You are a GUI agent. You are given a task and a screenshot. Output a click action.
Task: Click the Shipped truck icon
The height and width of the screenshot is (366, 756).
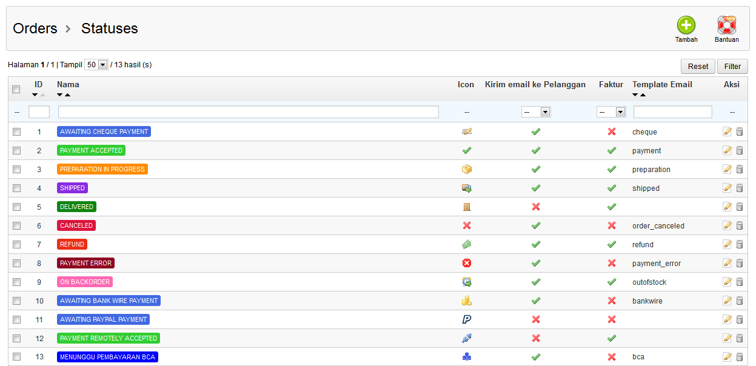[x=466, y=188]
